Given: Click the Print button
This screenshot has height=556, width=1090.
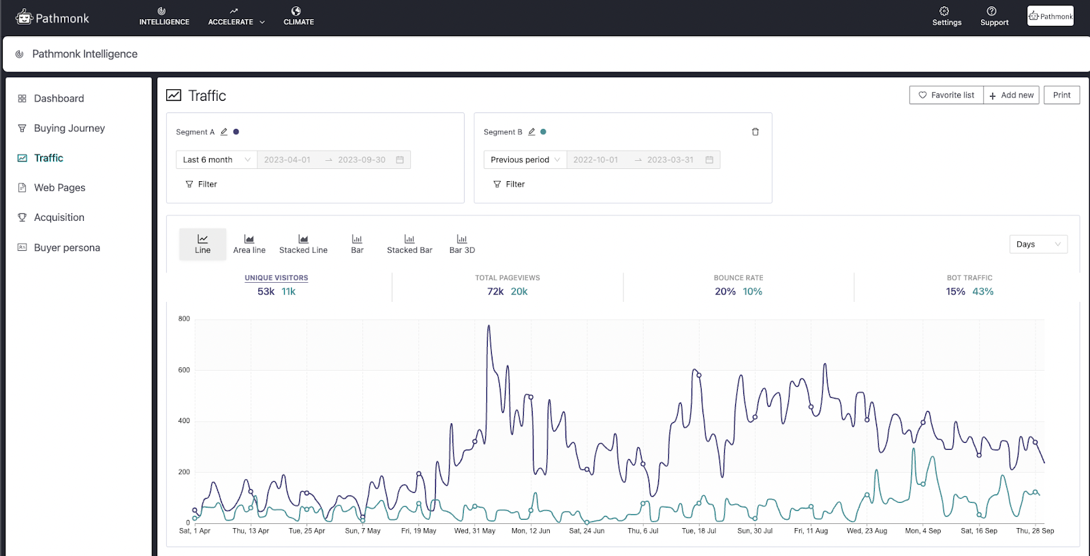Looking at the screenshot, I should tap(1061, 95).
